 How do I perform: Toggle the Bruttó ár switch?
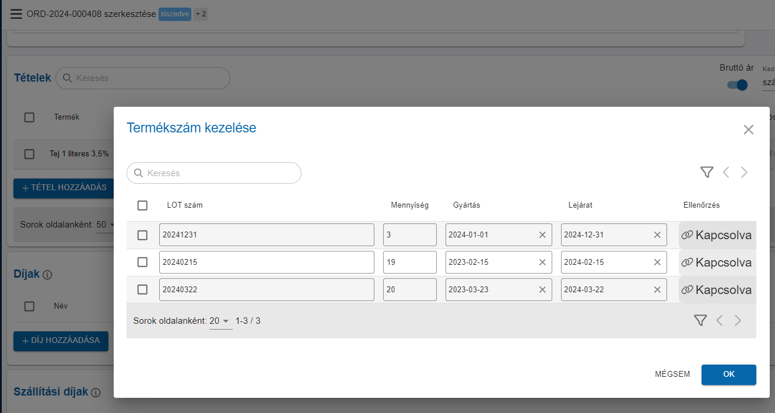(x=737, y=85)
